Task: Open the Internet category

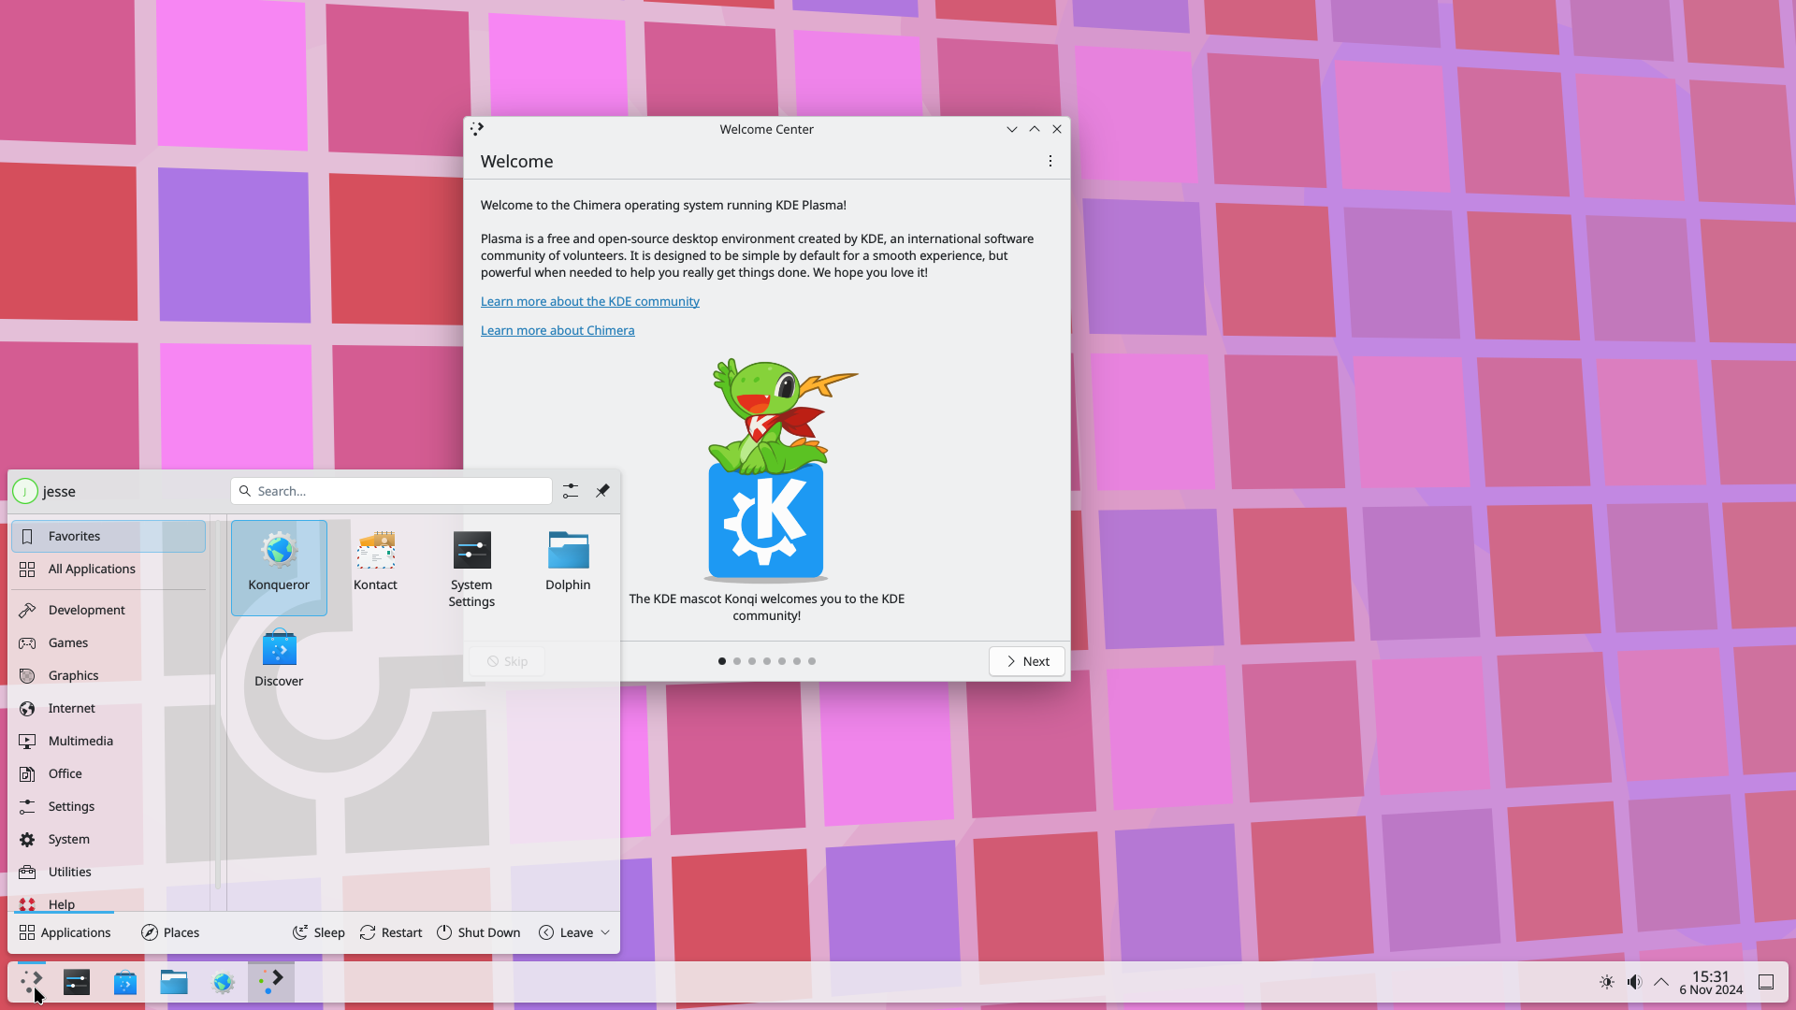Action: tap(109, 708)
